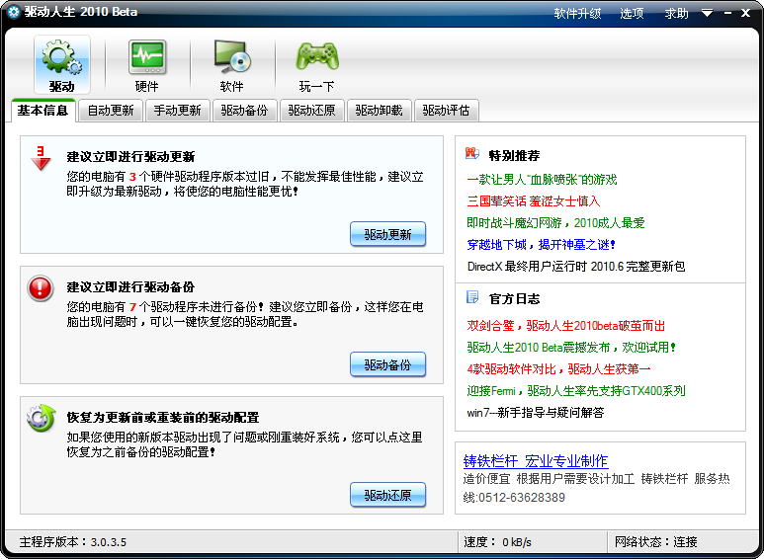The width and height of the screenshot is (764, 559).
Task: Open the 硬件 hardware monitor icon
Action: [147, 65]
